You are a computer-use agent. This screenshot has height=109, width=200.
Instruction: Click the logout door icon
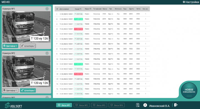pos(176,105)
